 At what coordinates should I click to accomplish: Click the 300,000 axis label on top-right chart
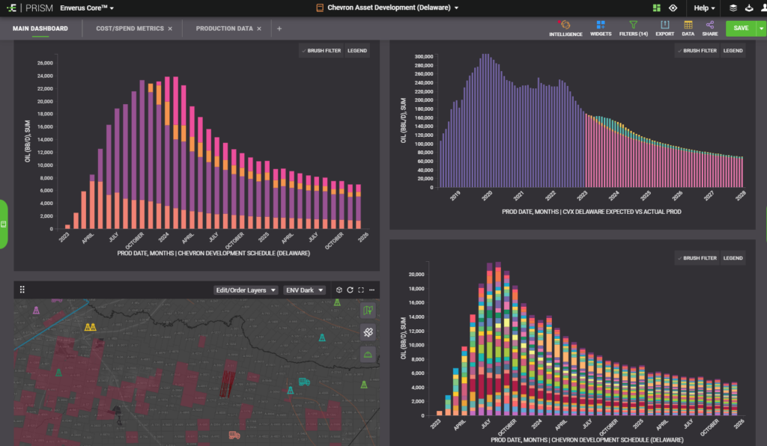pos(424,57)
